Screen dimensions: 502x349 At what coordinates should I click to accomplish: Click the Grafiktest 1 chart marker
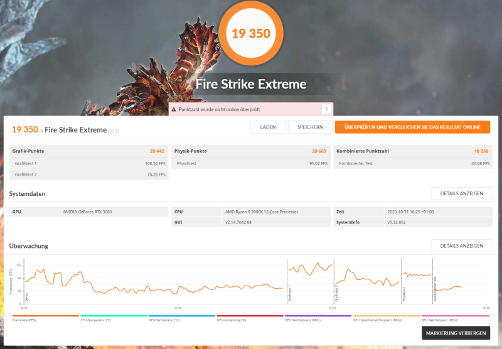[x=289, y=294]
